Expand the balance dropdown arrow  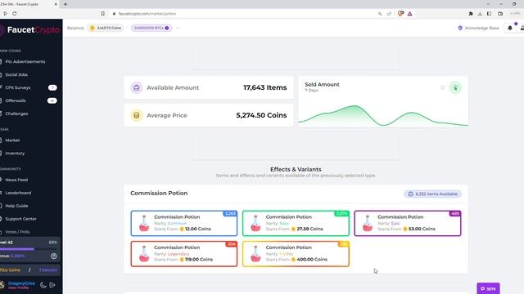(178, 28)
